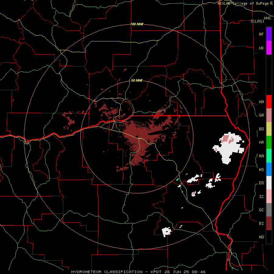
Task: Select the RA legend label
Action: coord(261,156)
